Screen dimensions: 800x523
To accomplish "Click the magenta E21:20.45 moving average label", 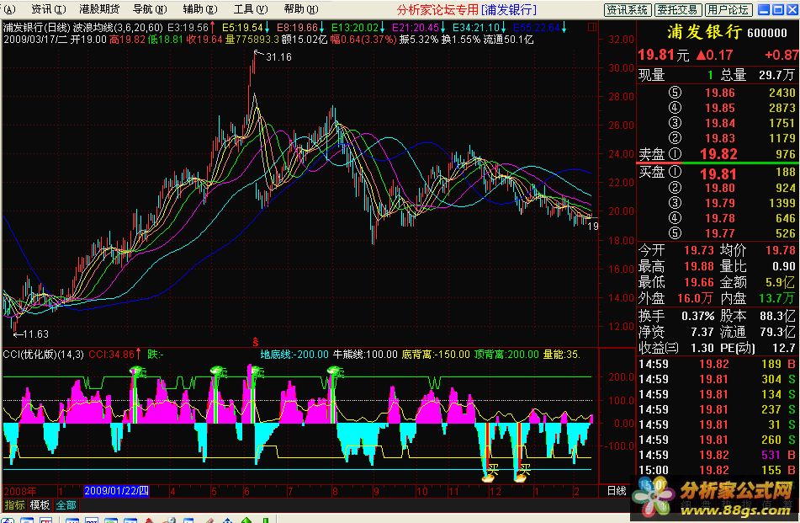I will (416, 28).
